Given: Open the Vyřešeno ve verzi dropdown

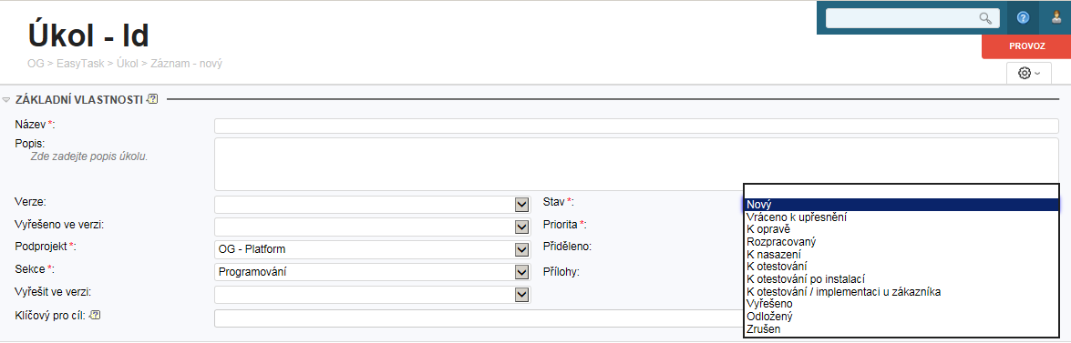Looking at the screenshot, I should tap(522, 227).
